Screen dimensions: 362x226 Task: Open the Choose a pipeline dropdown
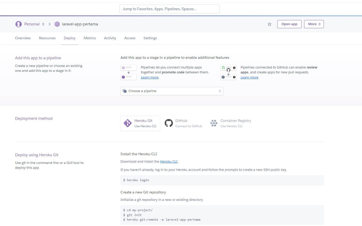[172, 91]
